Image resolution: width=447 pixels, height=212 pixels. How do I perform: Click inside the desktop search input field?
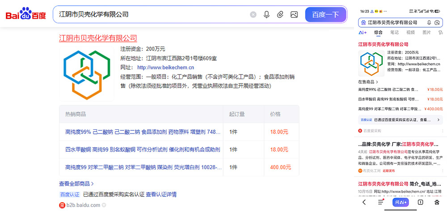coord(152,15)
